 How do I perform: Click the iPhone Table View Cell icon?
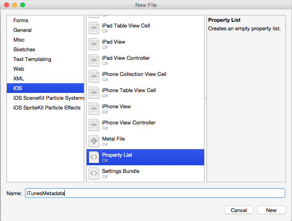tap(94, 93)
